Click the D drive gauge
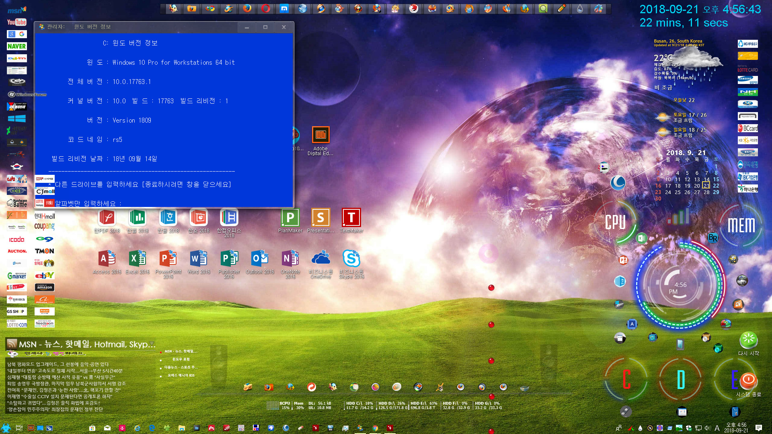 pyautogui.click(x=680, y=379)
